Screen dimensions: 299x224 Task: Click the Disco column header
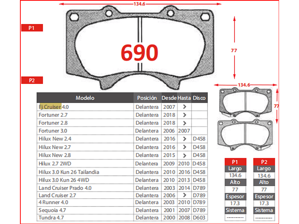199,98
